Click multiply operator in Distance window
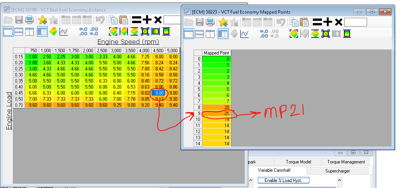This screenshot has height=188, width=402. (x=158, y=20)
